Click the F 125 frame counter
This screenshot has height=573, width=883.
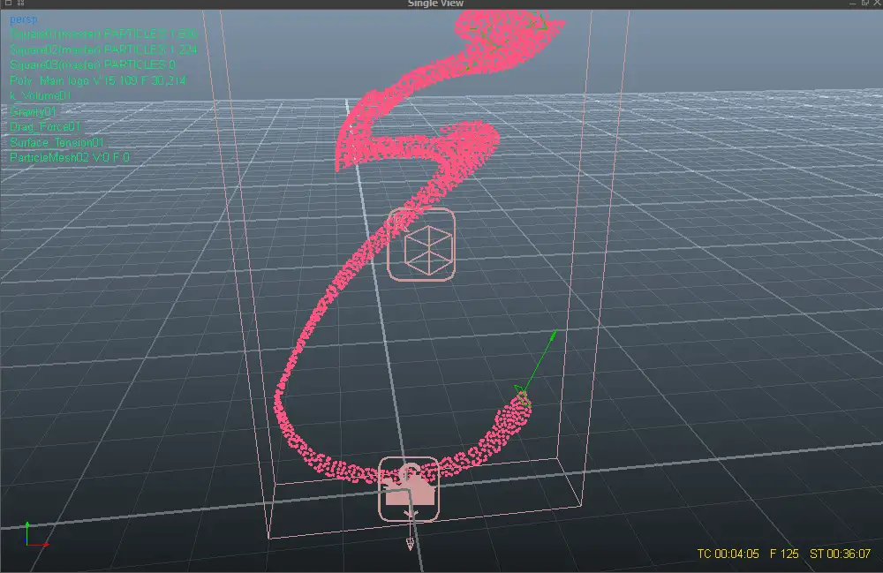tap(784, 554)
